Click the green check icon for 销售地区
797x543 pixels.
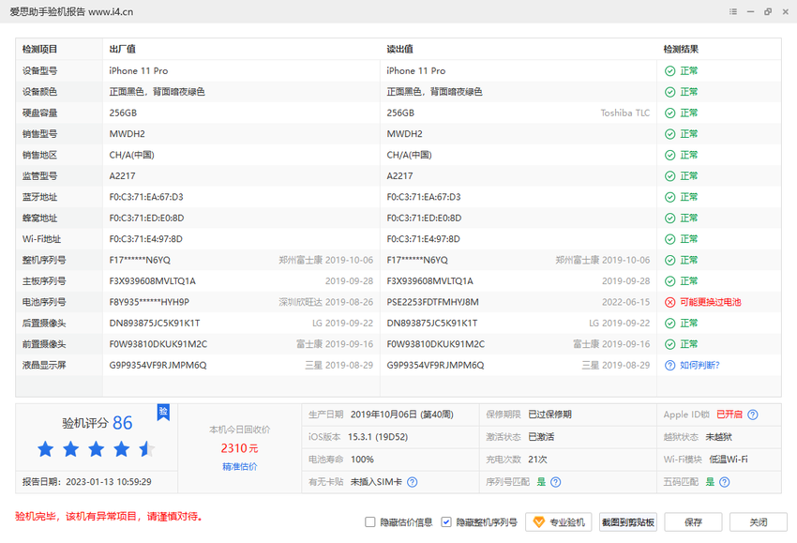(x=669, y=155)
